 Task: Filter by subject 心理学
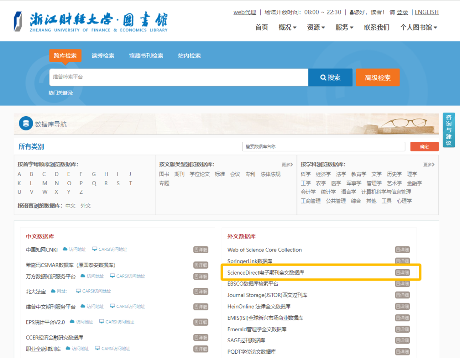pyautogui.click(x=404, y=201)
